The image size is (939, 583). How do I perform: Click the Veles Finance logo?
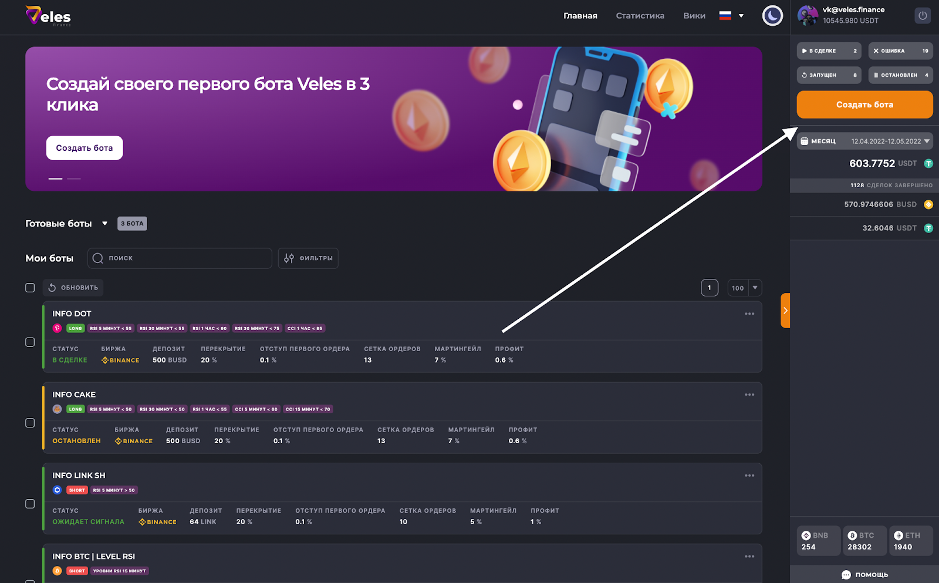click(48, 16)
